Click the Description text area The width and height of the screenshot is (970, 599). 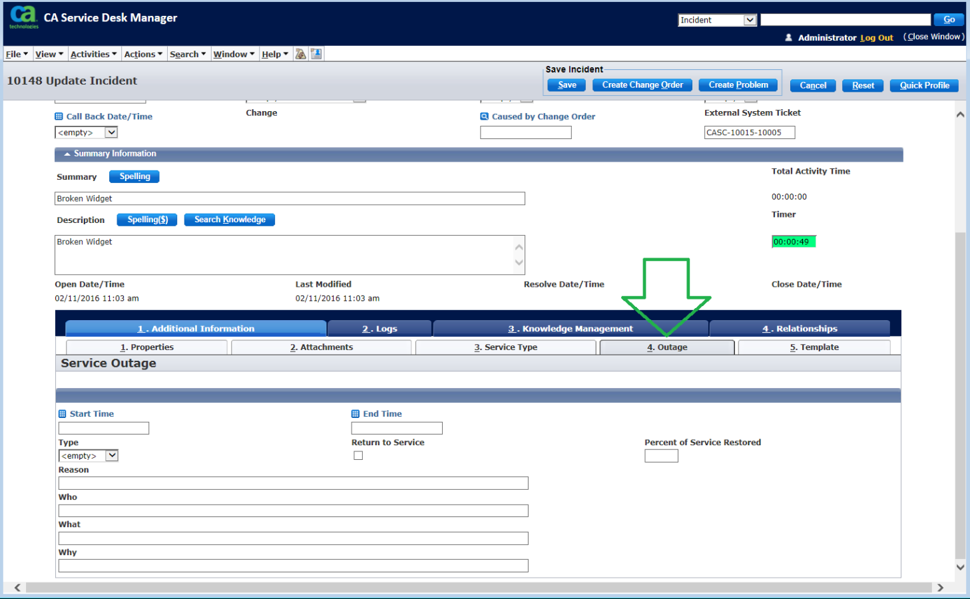point(290,255)
